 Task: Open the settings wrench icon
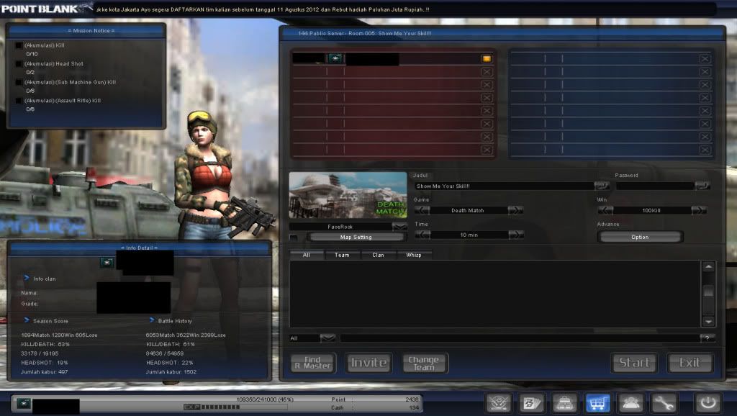click(x=664, y=403)
